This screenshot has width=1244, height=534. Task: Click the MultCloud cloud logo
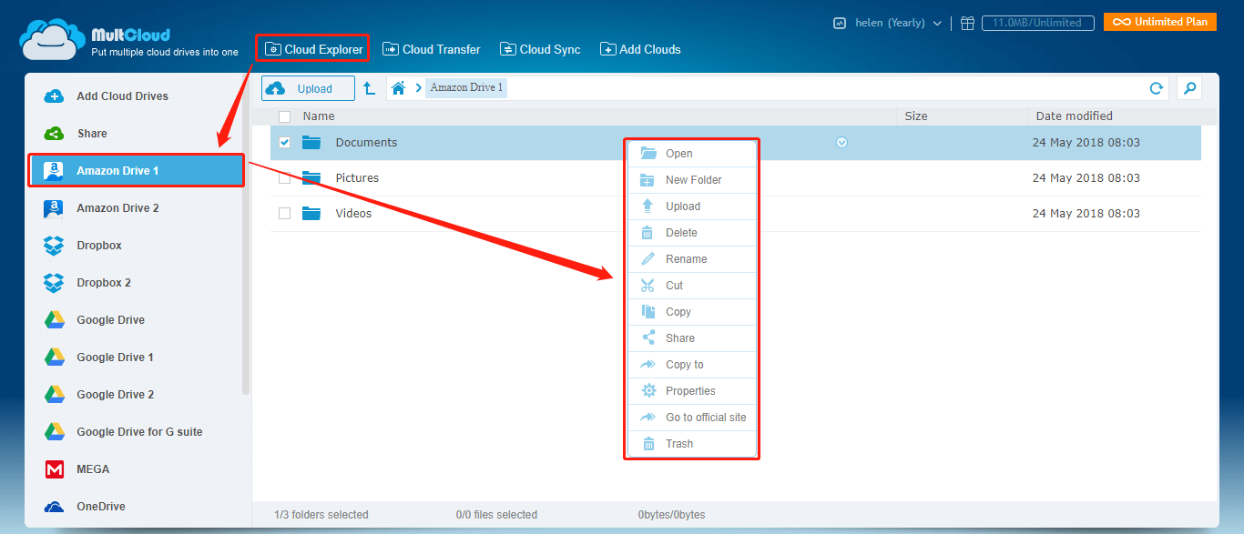[x=53, y=40]
